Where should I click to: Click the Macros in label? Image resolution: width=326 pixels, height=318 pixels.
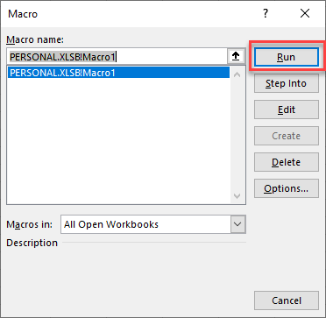point(30,224)
